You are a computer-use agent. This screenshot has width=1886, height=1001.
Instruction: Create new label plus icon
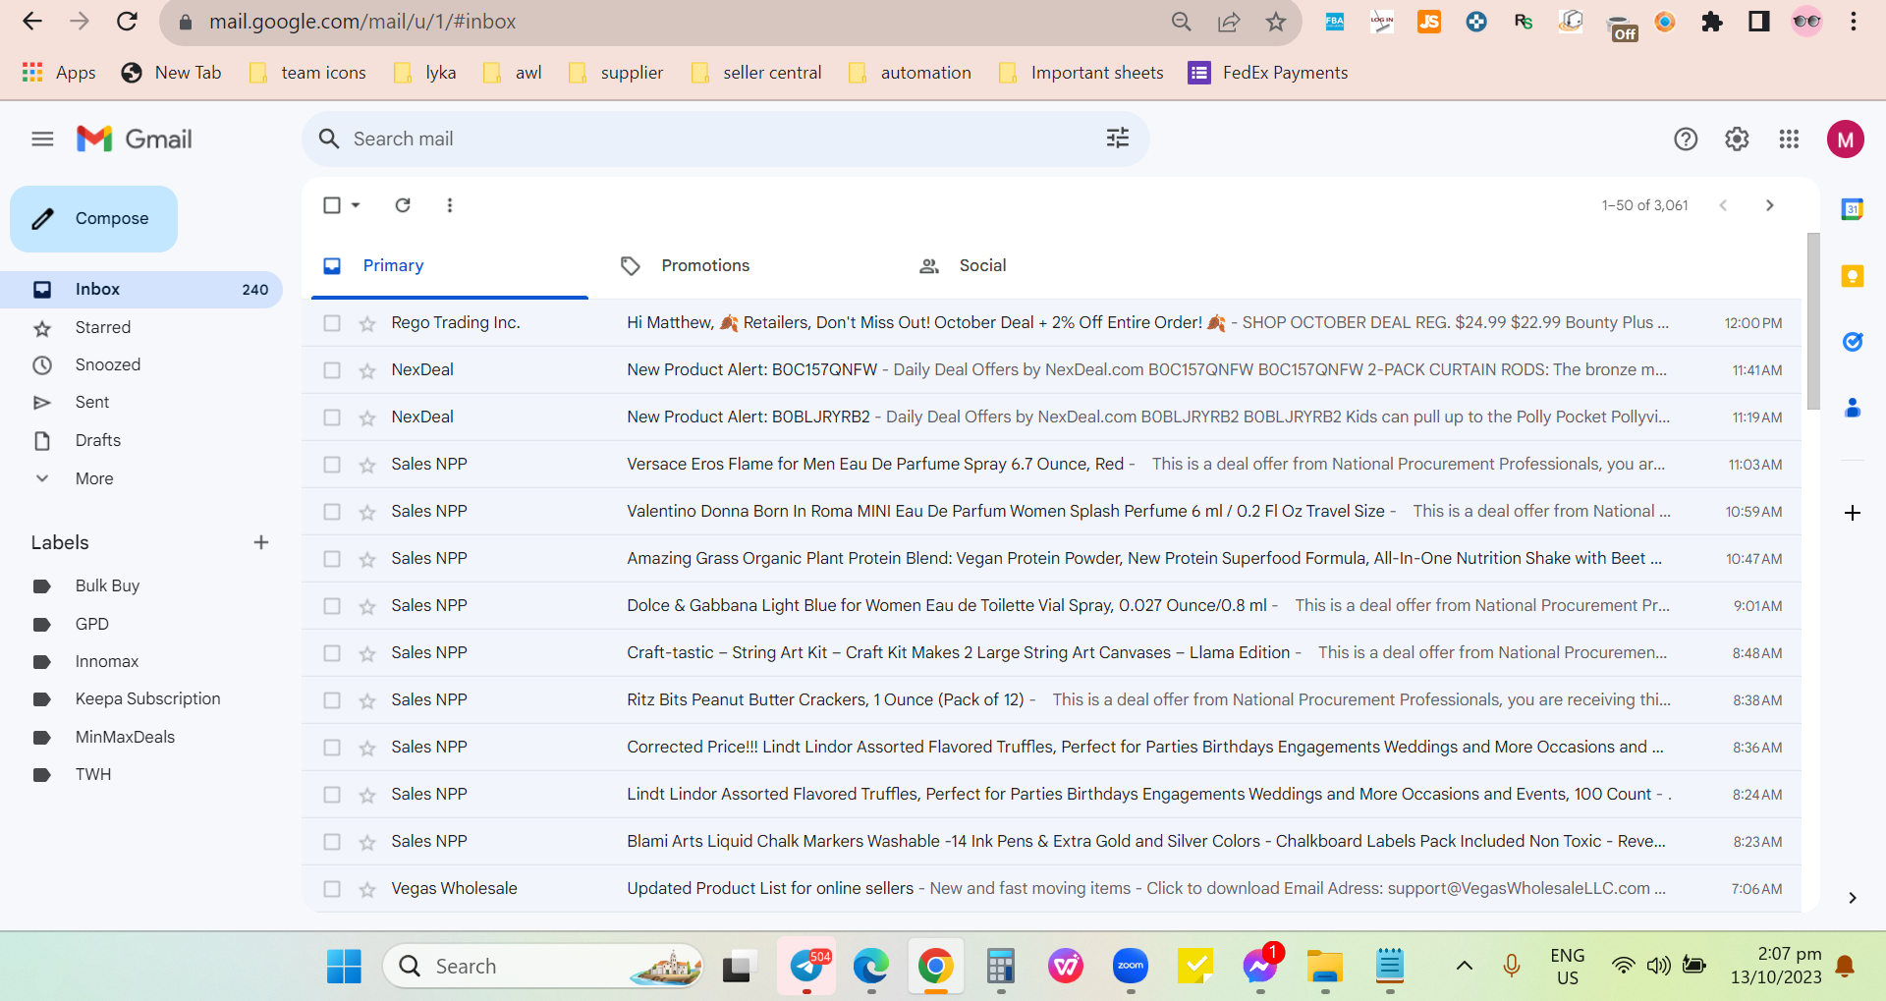pyautogui.click(x=261, y=542)
